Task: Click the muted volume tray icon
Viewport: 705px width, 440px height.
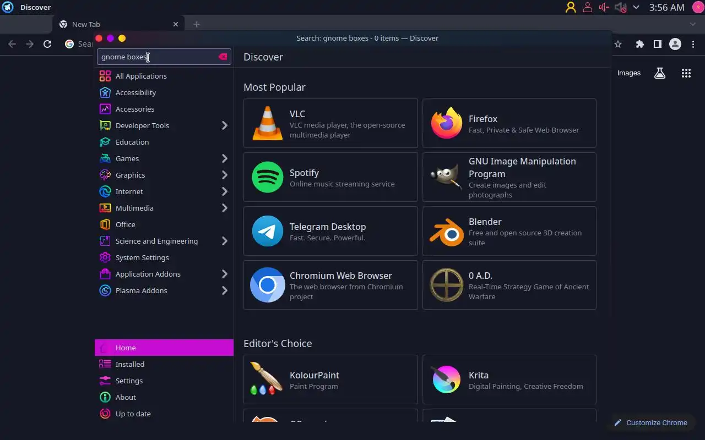Action: (x=620, y=7)
